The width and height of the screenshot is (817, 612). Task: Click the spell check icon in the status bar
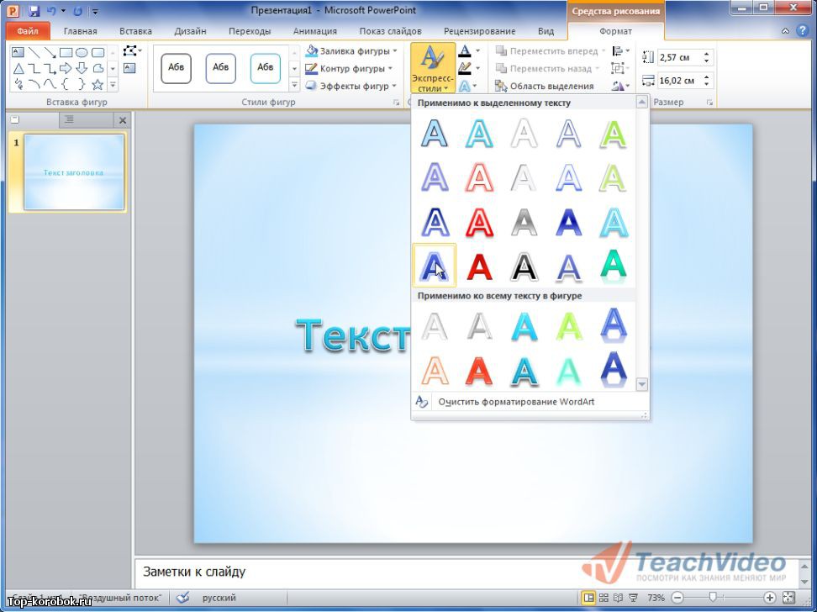pos(183,598)
